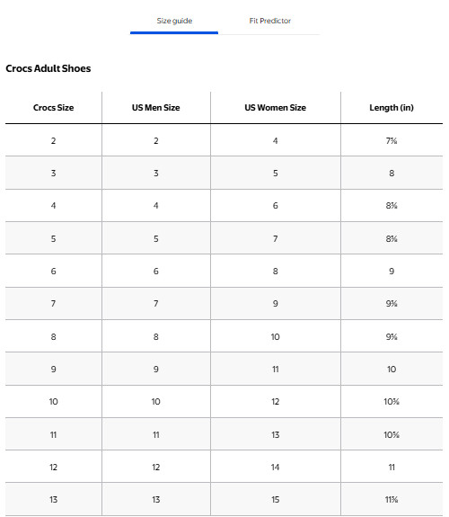The image size is (449, 517).
Task: Click the Length (in) column header
Action: pyautogui.click(x=392, y=108)
